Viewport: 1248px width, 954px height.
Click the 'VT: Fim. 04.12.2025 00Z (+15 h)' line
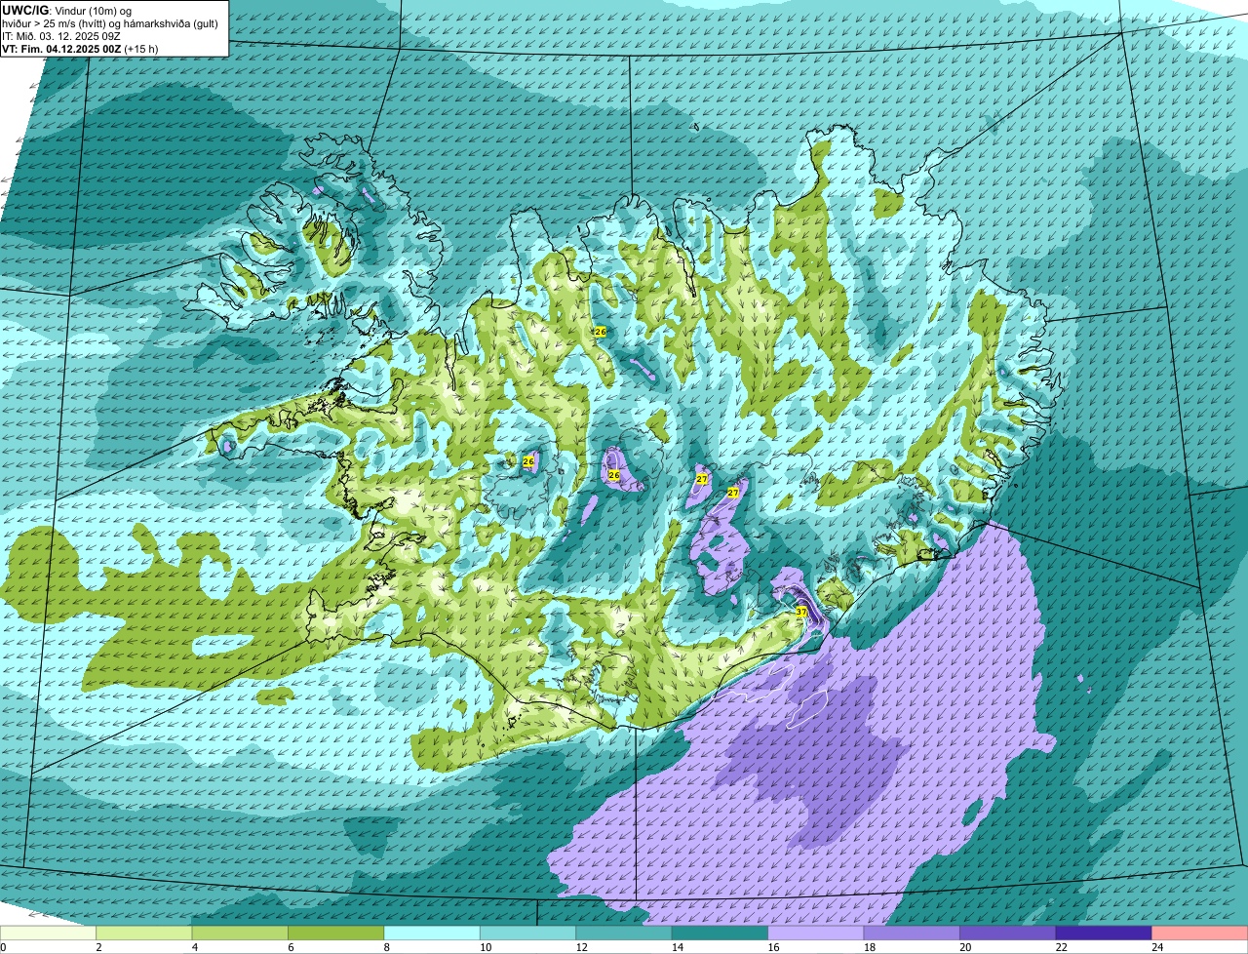[80, 49]
